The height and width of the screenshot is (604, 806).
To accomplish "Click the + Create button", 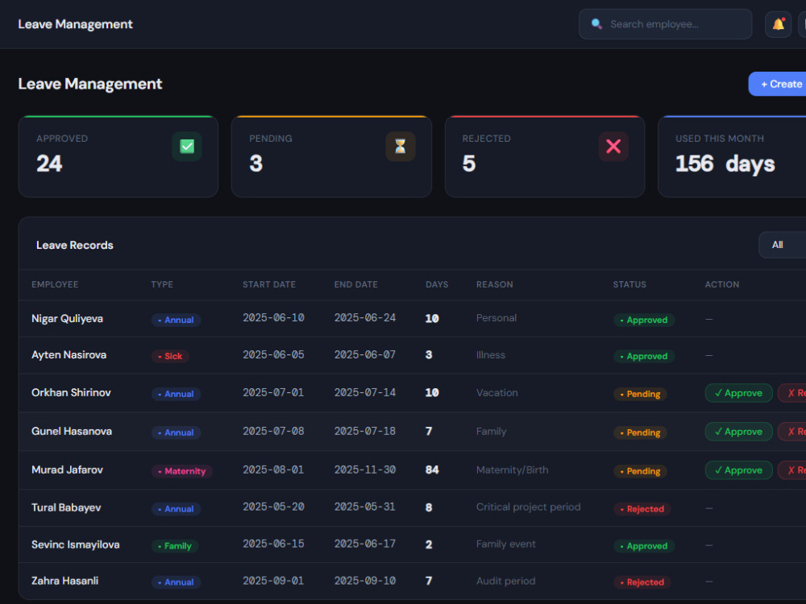I will pyautogui.click(x=777, y=84).
